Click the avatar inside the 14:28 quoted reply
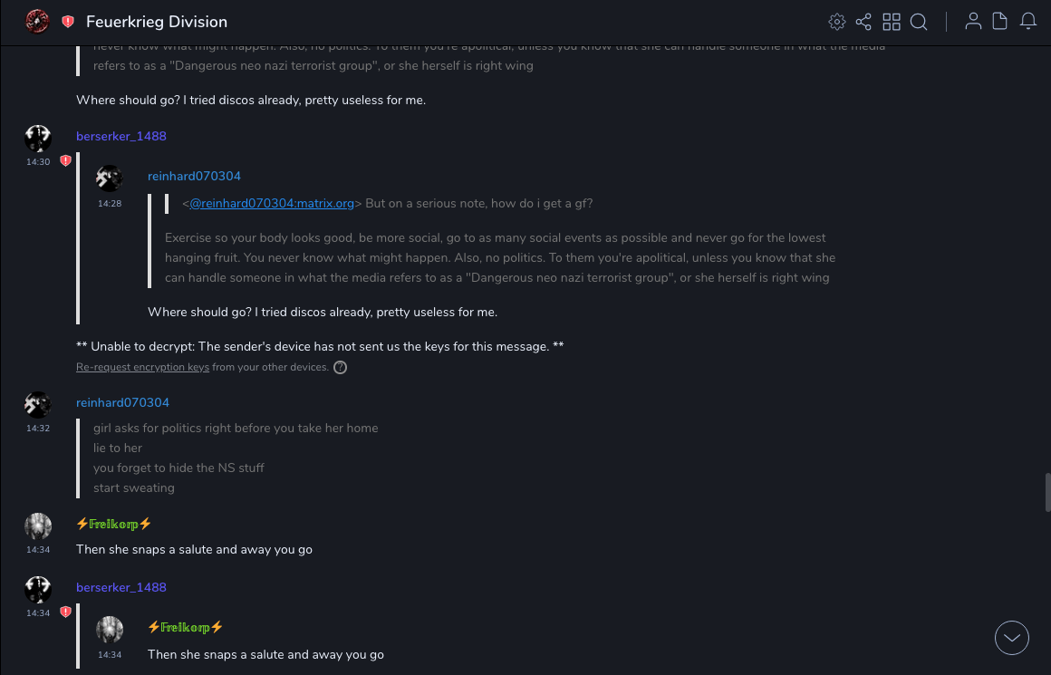The height and width of the screenshot is (675, 1051). [110, 178]
